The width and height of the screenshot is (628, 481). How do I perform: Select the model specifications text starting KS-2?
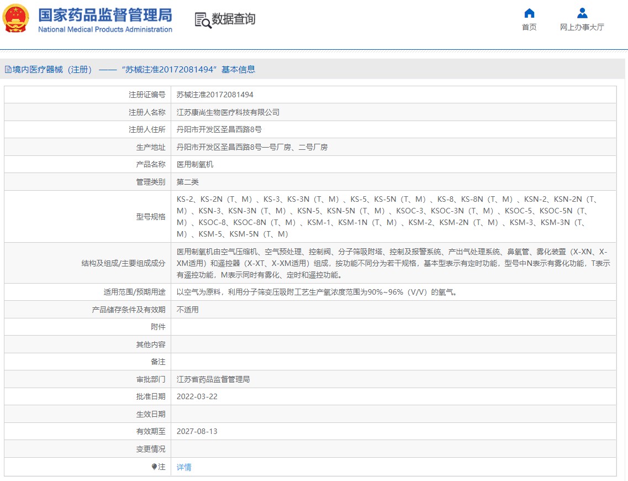point(387,217)
